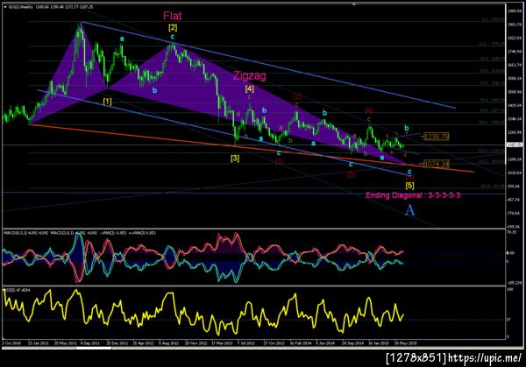The width and height of the screenshot is (526, 367).
Task: Select the pink "Zigzag" pattern label
Action: tap(250, 75)
